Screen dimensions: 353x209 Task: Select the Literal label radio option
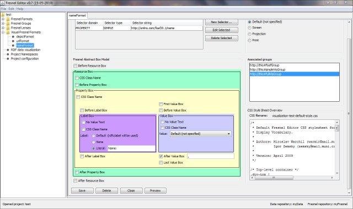click(x=93, y=148)
